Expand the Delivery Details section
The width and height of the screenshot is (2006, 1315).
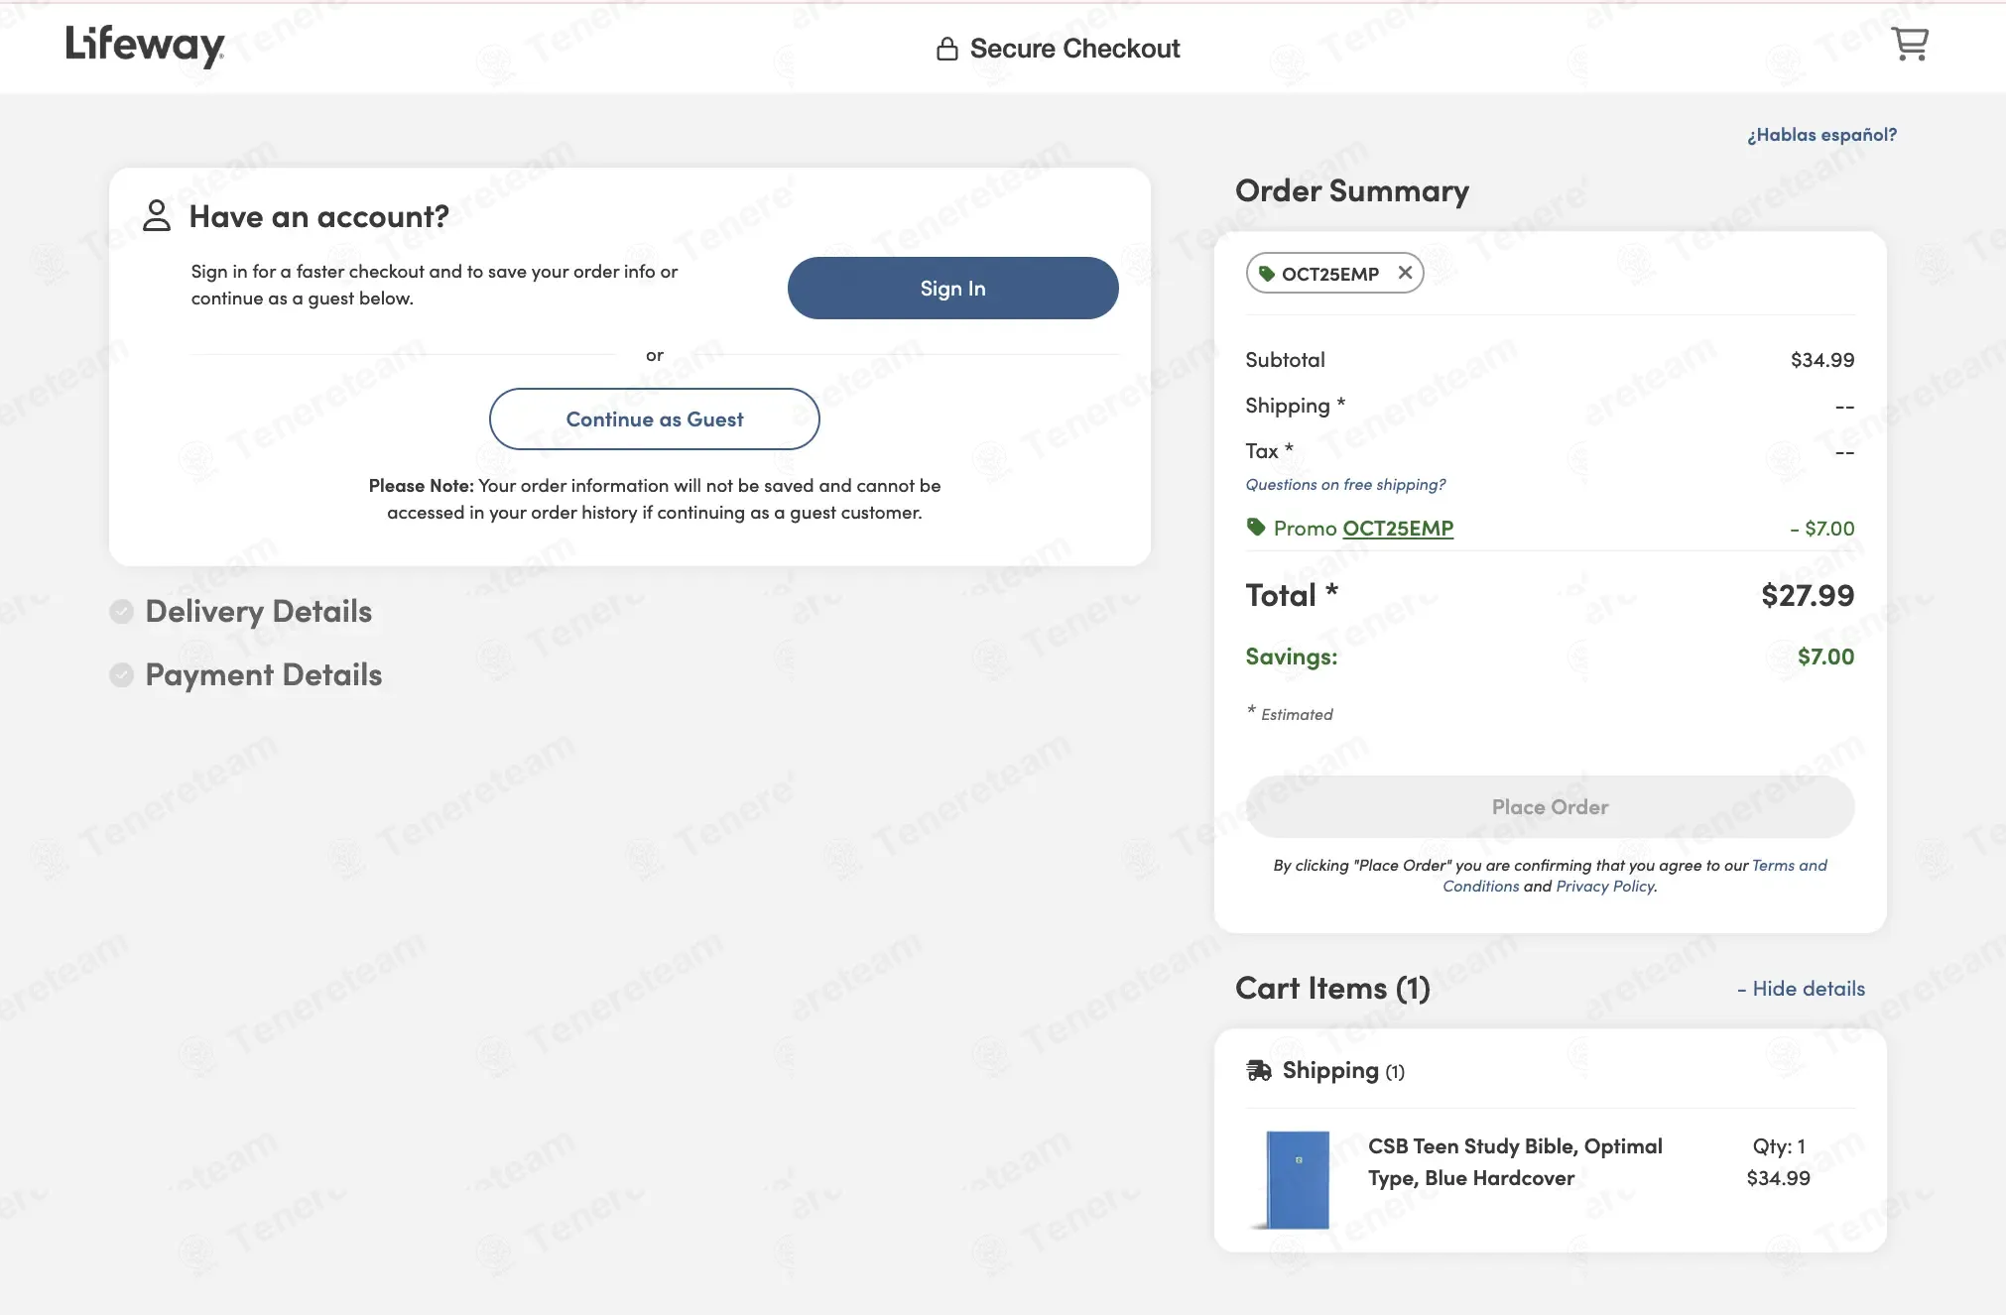259,612
